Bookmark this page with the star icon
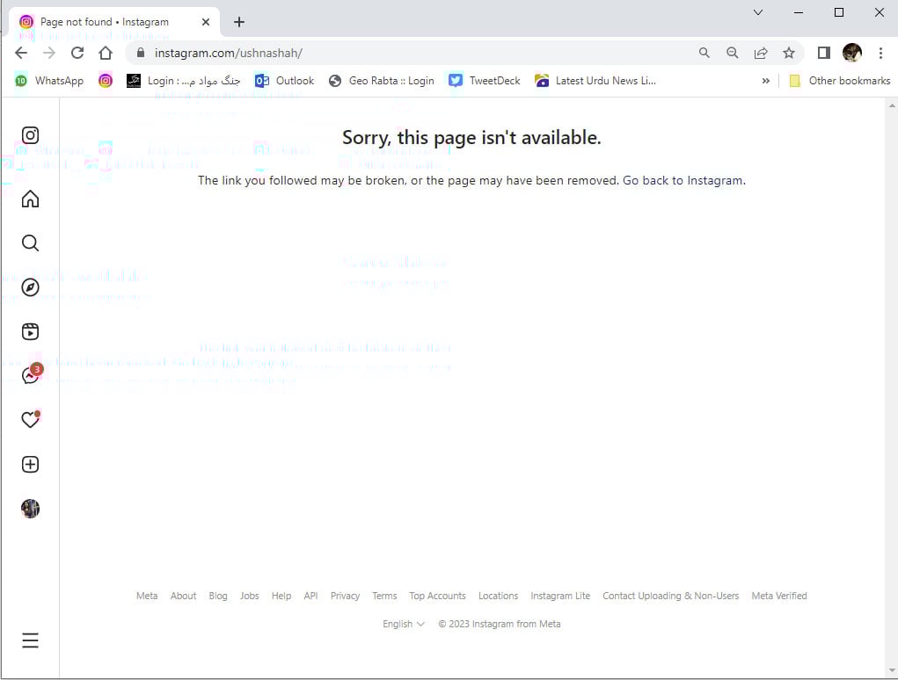 [x=789, y=53]
